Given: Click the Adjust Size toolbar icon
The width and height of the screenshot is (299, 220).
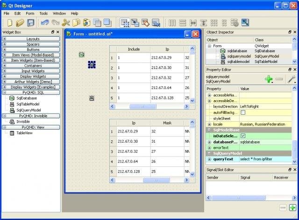Looking at the screenshot, I should click(x=245, y=23).
